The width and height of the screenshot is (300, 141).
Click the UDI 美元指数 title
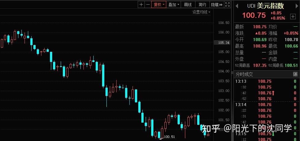pos(265,6)
